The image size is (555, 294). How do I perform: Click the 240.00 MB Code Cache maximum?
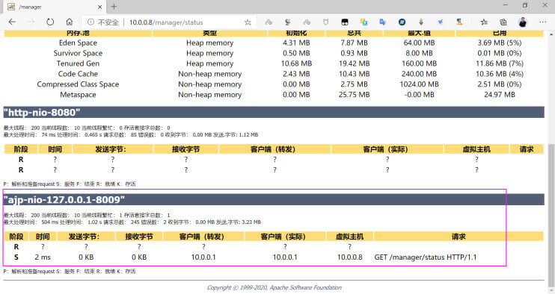tap(419, 74)
